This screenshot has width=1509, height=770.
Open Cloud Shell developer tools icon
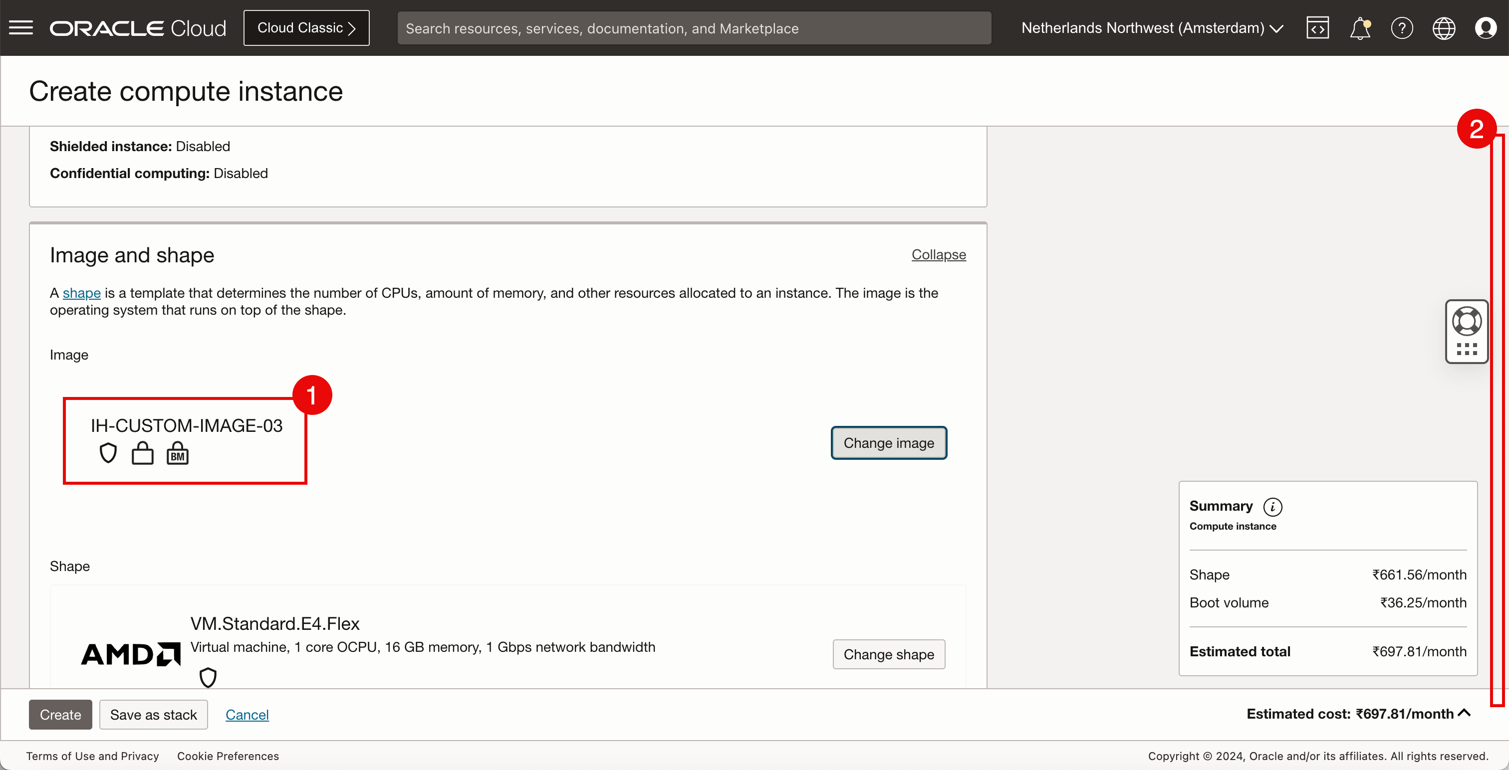(1317, 27)
